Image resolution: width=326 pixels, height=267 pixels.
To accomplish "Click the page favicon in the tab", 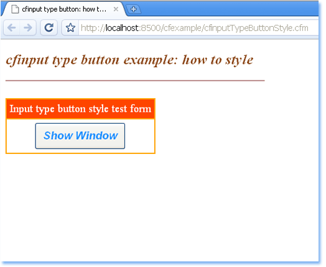I will (x=15, y=9).
